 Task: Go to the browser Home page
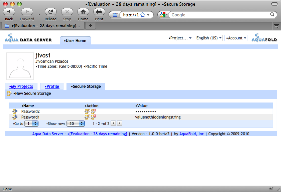tap(83, 12)
